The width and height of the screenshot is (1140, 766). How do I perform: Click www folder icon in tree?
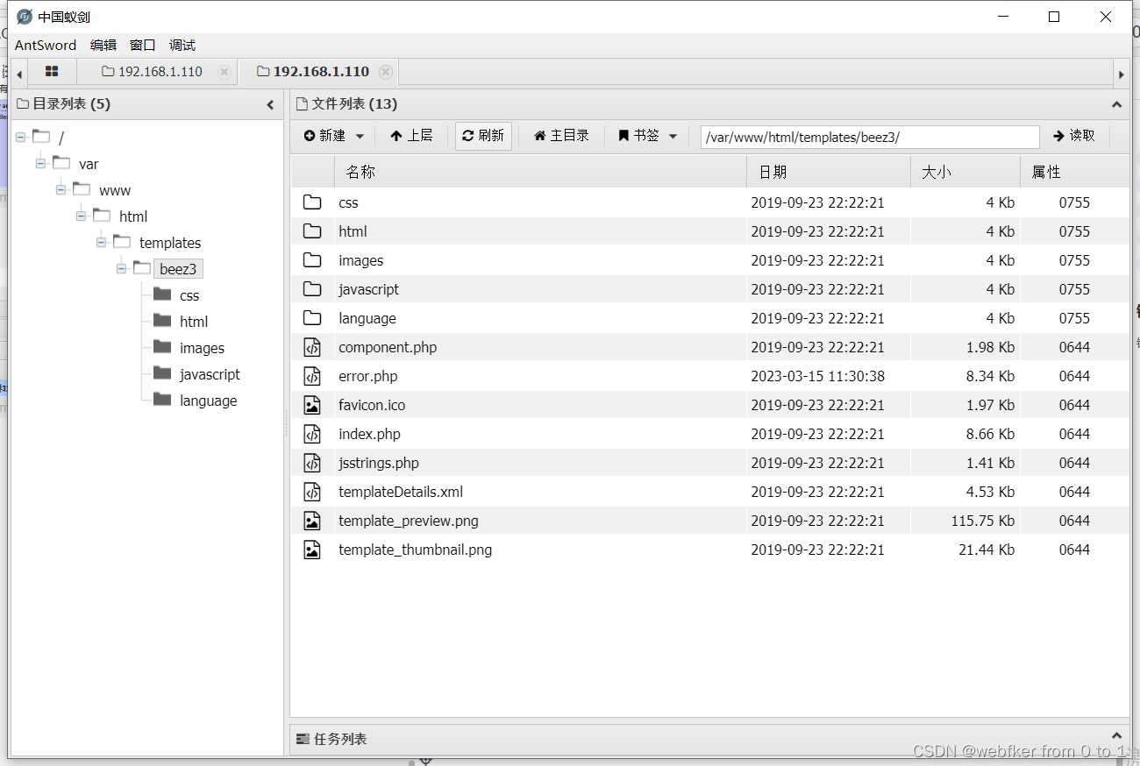point(82,188)
